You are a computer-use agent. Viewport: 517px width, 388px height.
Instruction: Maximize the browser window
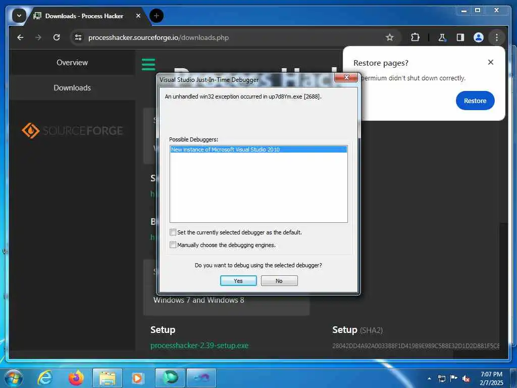(x=478, y=11)
